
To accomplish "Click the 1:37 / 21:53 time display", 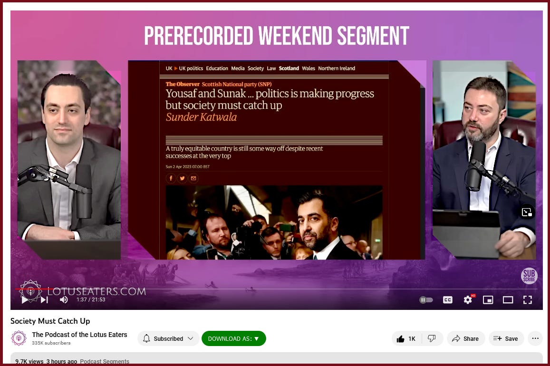I will point(91,300).
